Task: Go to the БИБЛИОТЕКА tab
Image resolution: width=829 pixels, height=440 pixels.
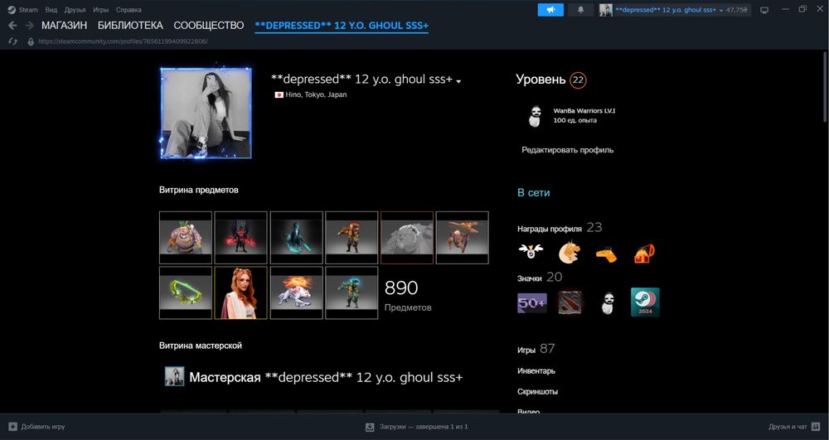Action: tap(130, 26)
